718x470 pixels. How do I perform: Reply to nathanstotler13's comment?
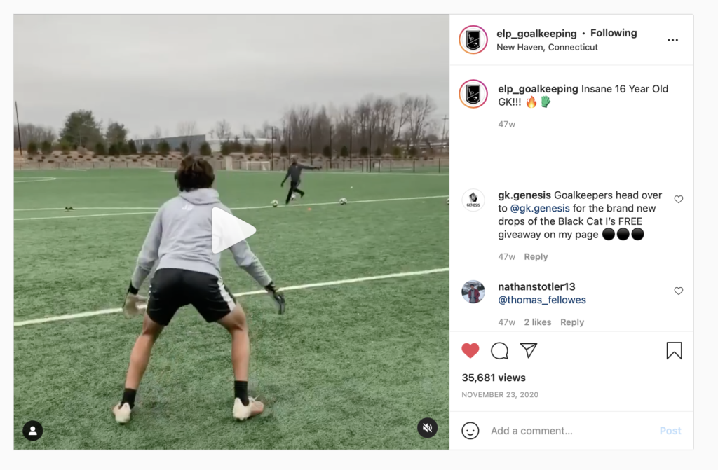tap(572, 322)
